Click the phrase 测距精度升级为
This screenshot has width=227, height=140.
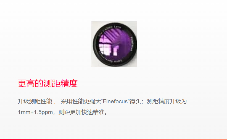click(167, 101)
